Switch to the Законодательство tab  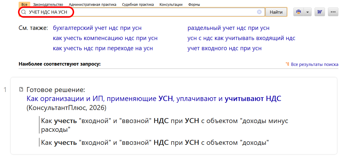click(x=48, y=4)
